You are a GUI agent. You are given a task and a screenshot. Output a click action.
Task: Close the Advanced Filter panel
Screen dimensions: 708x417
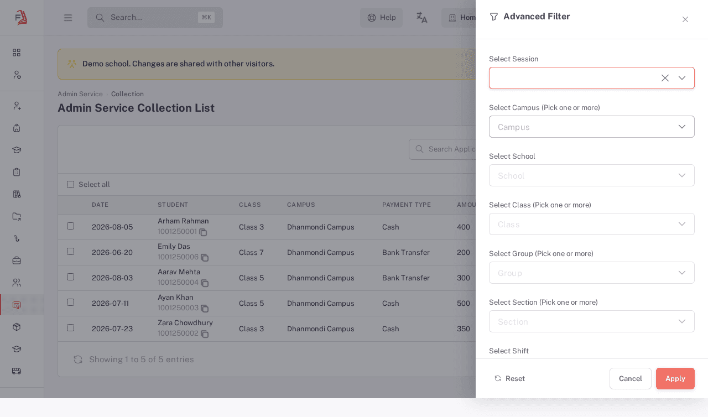pyautogui.click(x=685, y=19)
